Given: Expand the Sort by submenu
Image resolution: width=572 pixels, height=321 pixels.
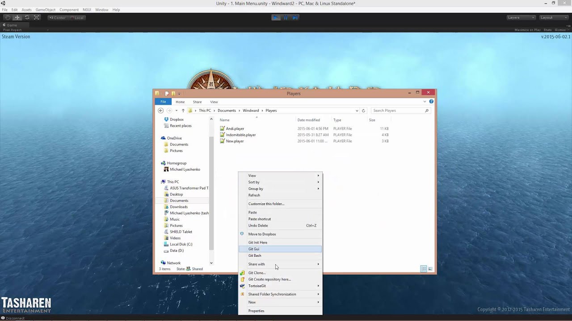Looking at the screenshot, I should 280,182.
